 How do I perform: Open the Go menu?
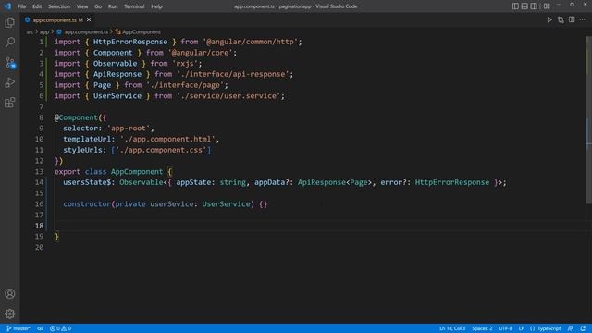pos(98,6)
